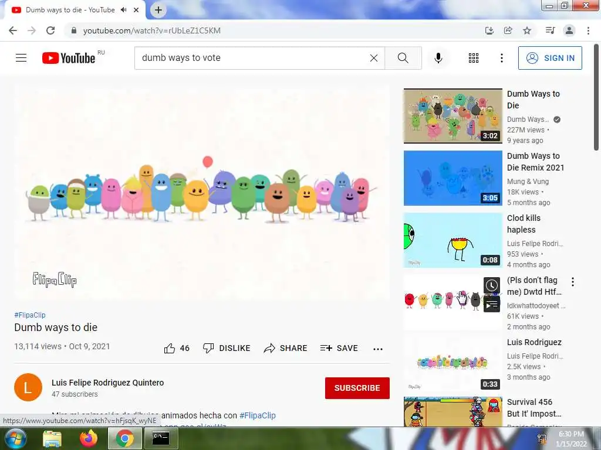The image size is (601, 450).
Task: Open Luis Rodriguez 0:33 video thumbnail
Action: coord(453,363)
